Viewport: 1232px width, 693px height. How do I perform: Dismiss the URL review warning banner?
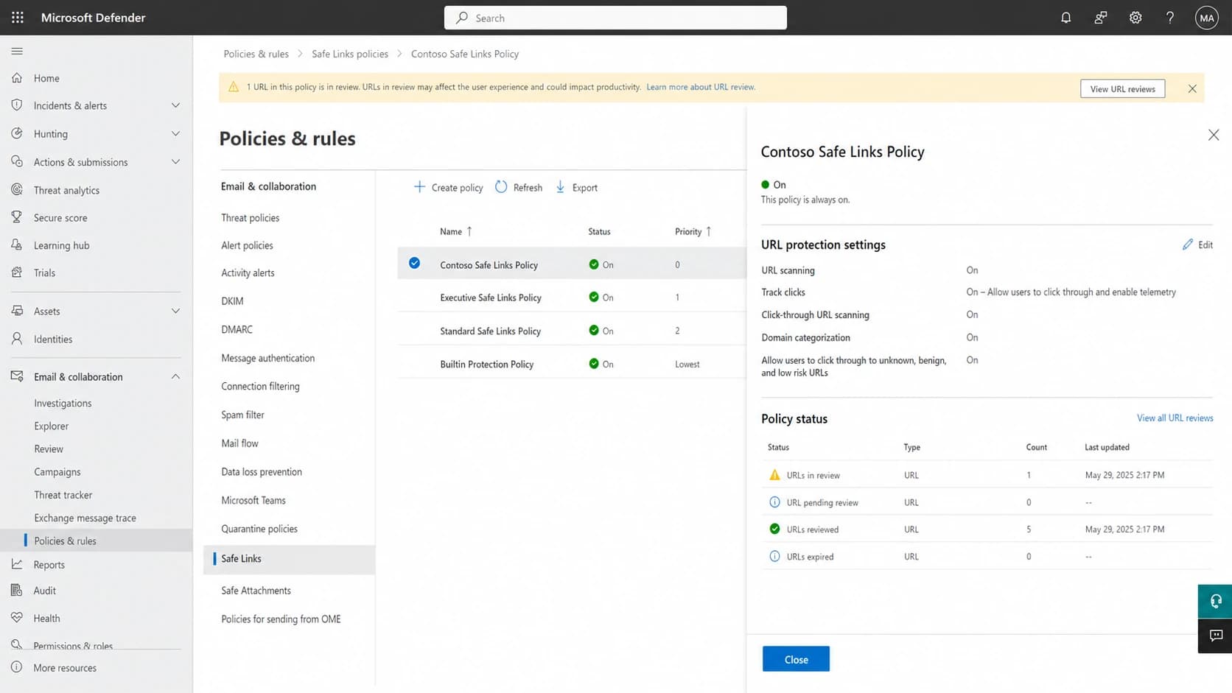pos(1192,88)
